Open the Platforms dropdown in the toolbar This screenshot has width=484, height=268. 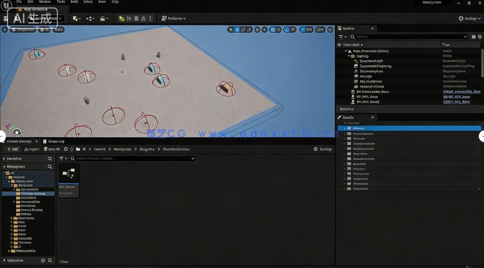pyautogui.click(x=174, y=19)
